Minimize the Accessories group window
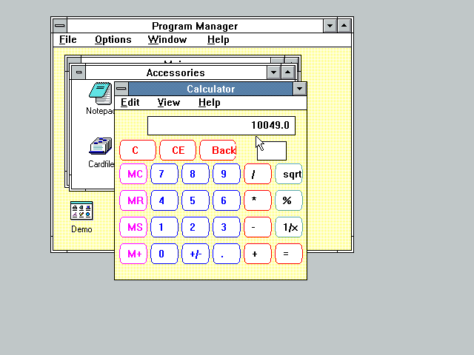This screenshot has width=474, height=355. pyautogui.click(x=273, y=72)
